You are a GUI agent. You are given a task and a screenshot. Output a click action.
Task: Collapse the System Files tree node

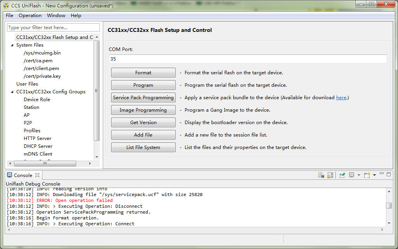point(12,45)
